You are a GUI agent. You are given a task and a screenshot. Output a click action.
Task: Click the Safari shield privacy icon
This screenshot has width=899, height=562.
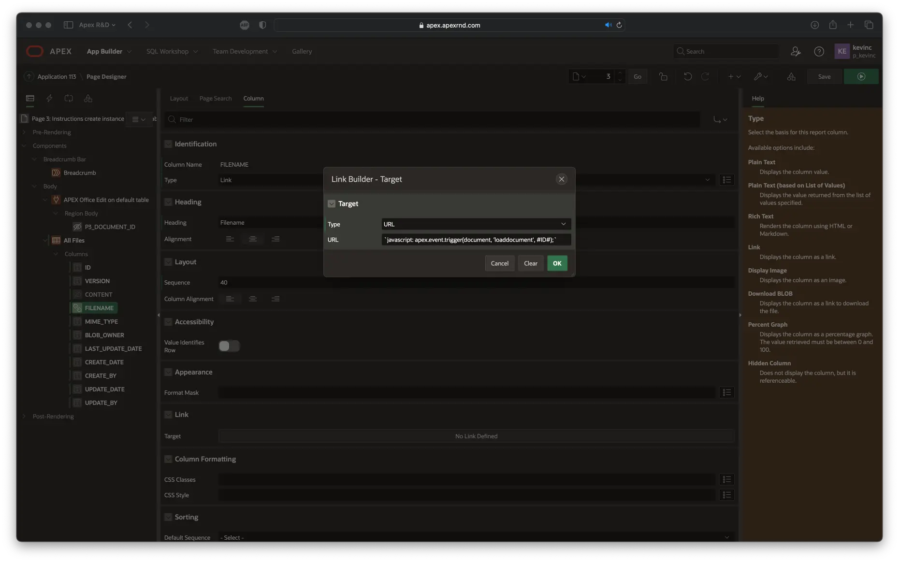(262, 25)
